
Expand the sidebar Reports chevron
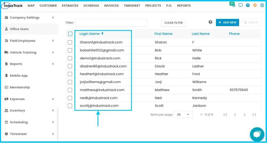click(53, 64)
